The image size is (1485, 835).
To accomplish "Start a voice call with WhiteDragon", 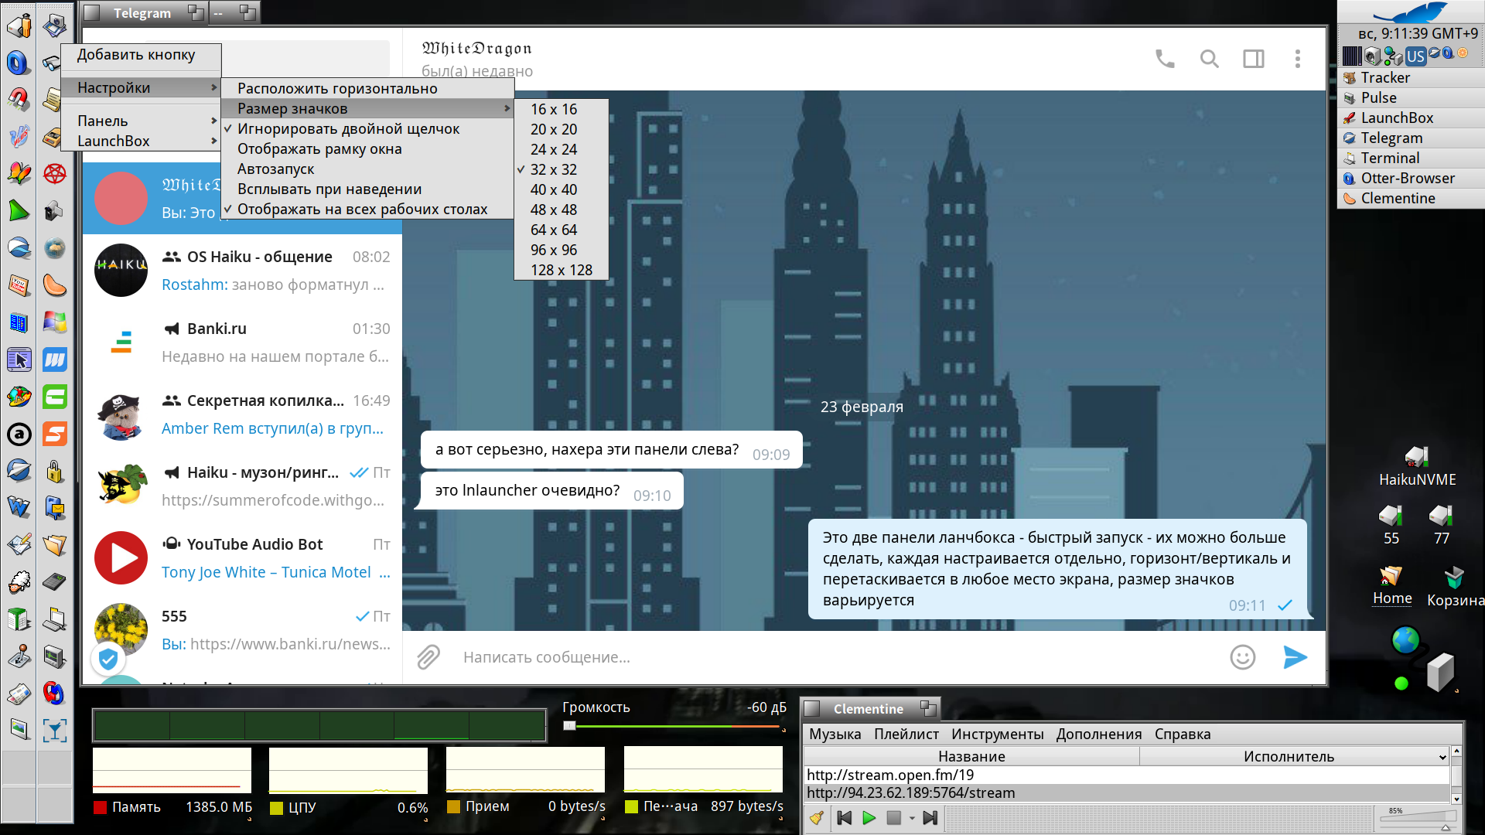I will click(1165, 59).
